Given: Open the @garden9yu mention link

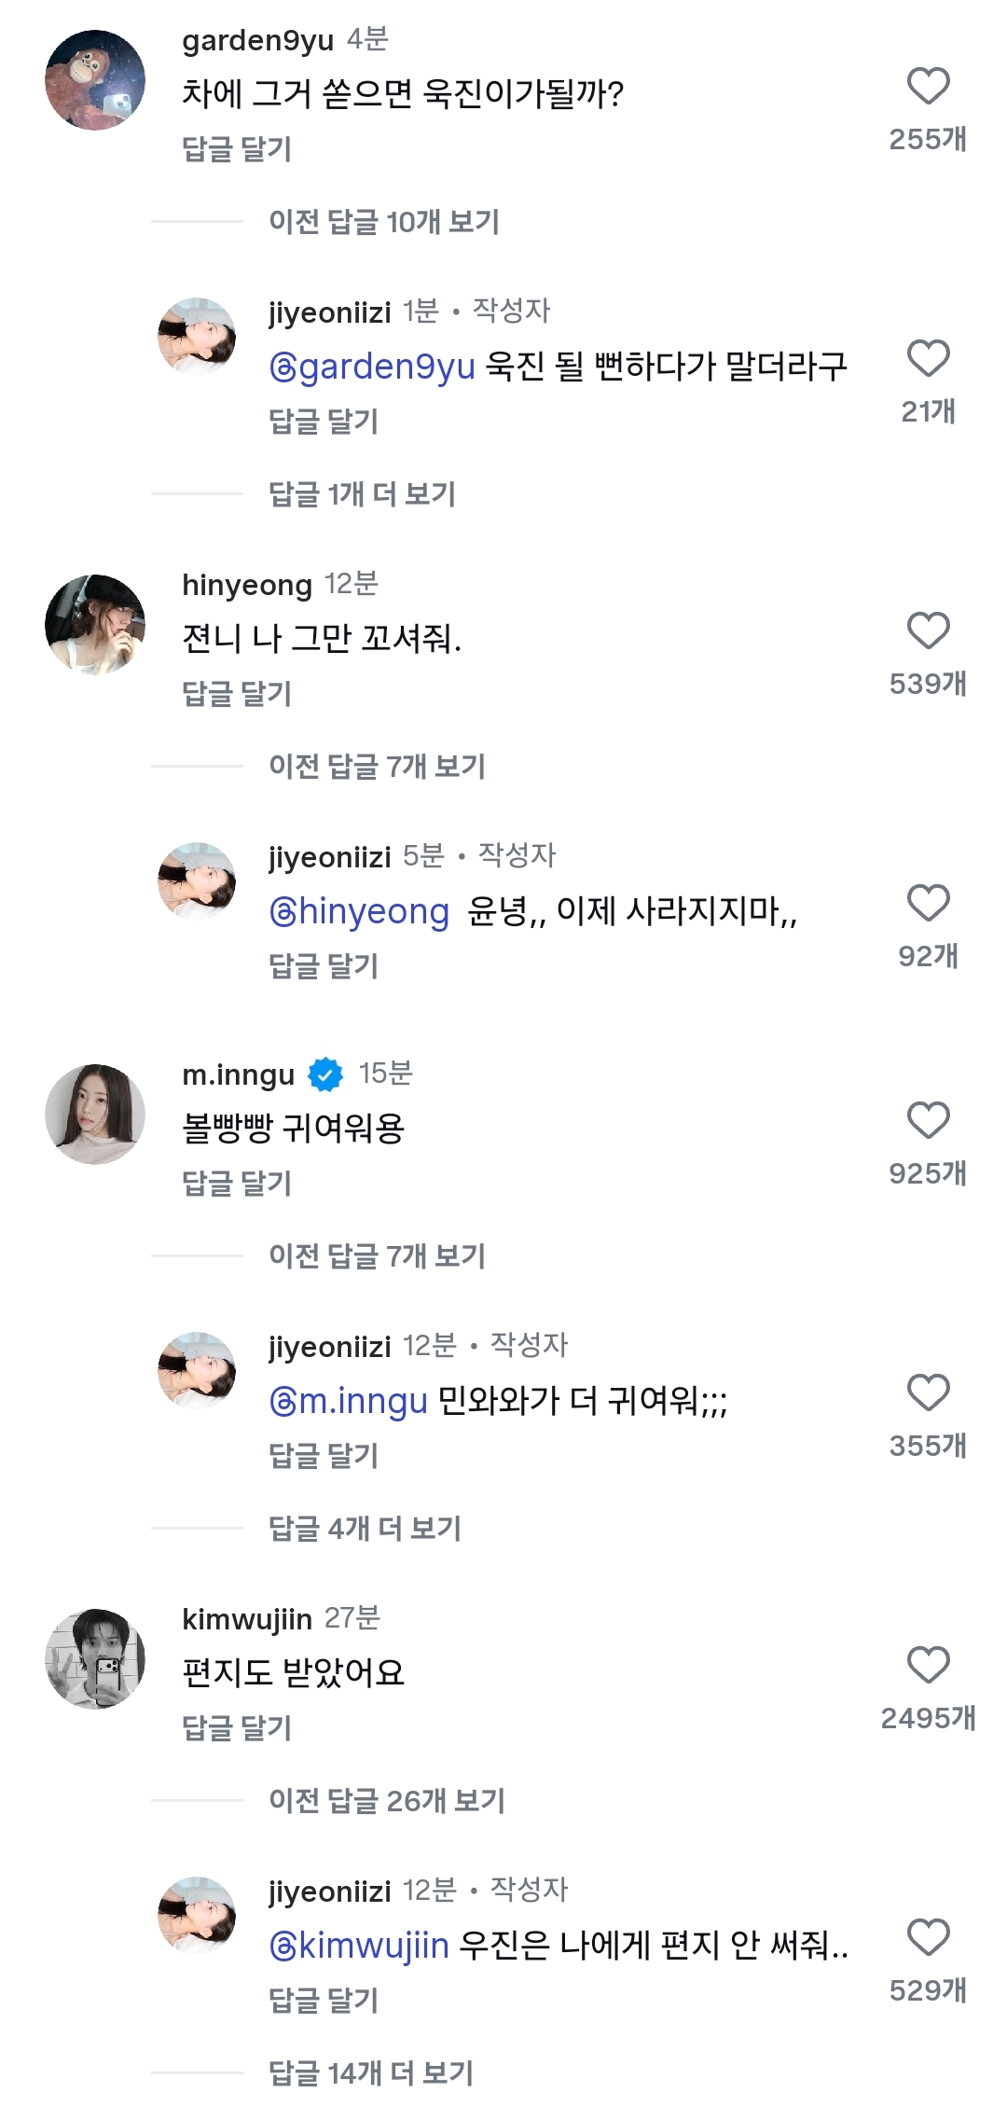Looking at the screenshot, I should [x=372, y=367].
